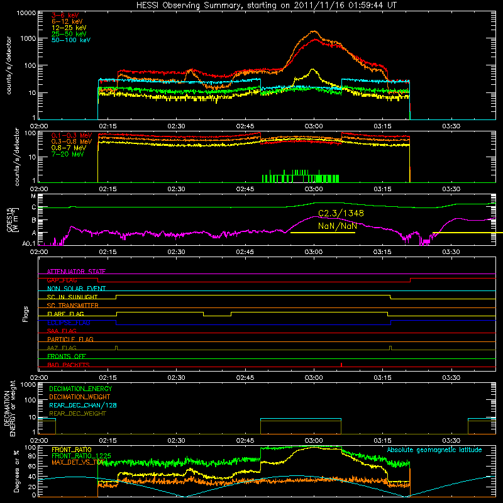Click the GOES15 axis label

13,220
